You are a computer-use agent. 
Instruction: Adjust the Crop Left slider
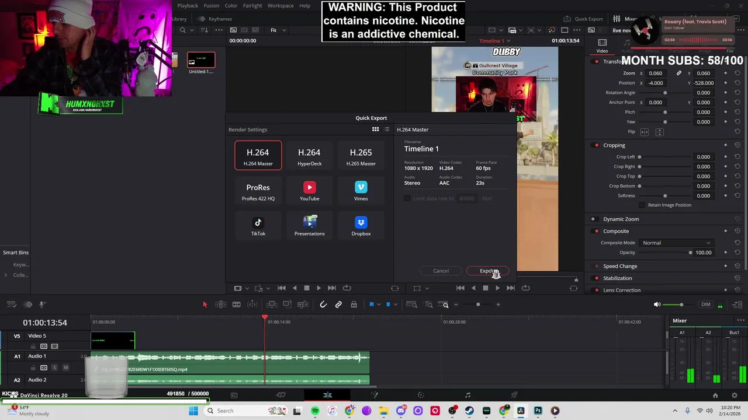664,157
